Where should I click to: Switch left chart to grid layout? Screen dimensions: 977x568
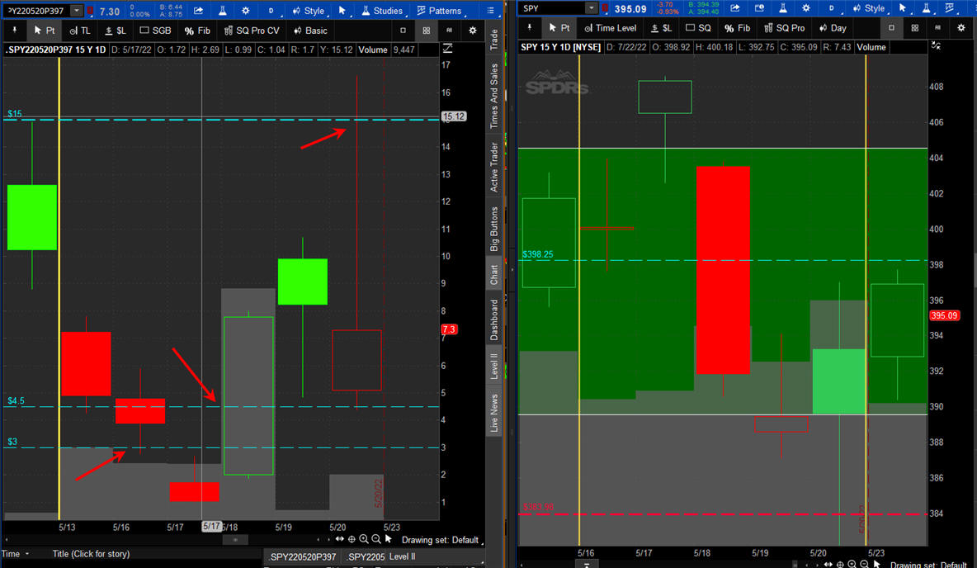[426, 30]
